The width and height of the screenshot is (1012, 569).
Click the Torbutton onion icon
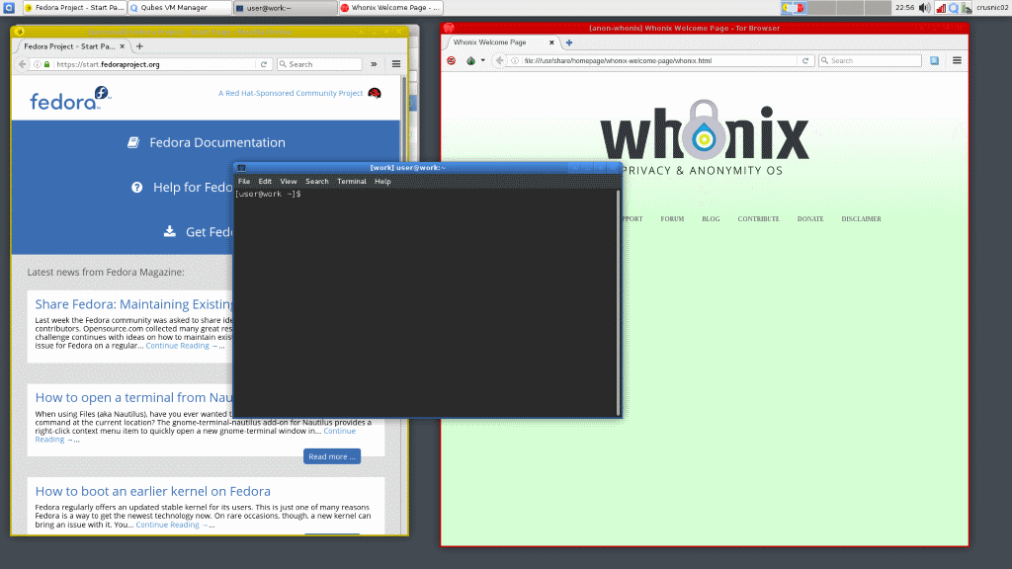[x=471, y=60]
